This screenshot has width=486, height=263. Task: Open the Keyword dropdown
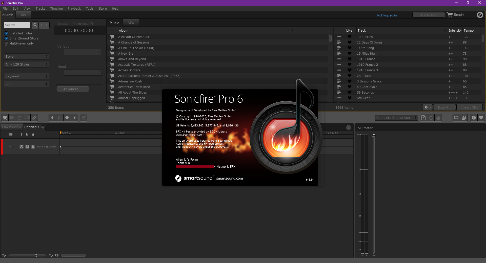pyautogui.click(x=27, y=76)
